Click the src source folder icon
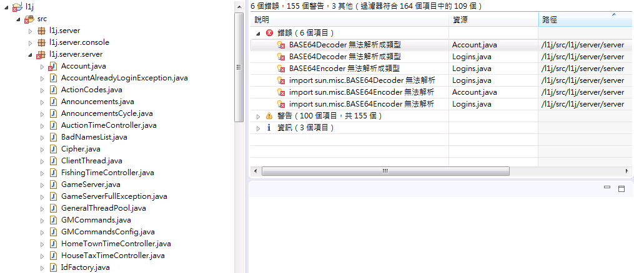The width and height of the screenshot is (634, 273). point(29,19)
